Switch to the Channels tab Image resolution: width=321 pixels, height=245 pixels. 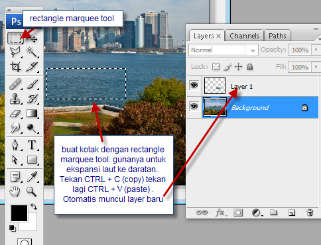(x=244, y=36)
